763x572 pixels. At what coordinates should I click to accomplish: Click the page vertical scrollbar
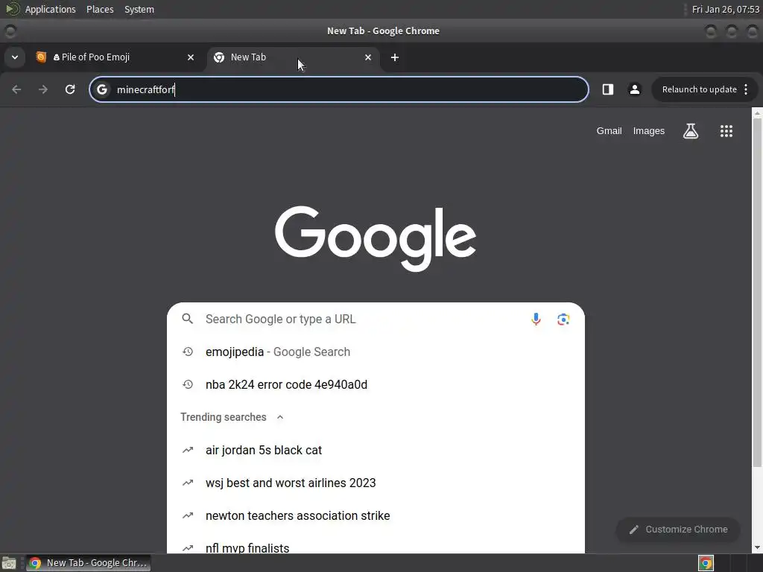coord(757,292)
